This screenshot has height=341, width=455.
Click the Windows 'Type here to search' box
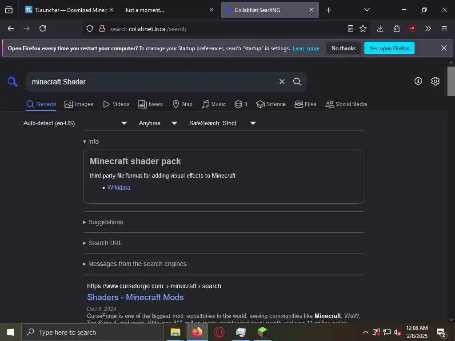[92, 332]
